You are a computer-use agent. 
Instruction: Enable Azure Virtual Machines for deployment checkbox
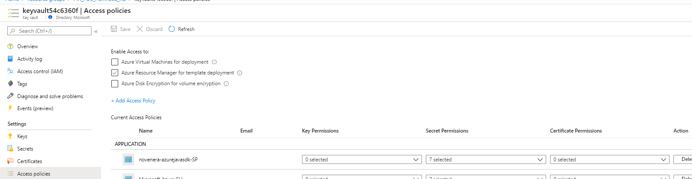pyautogui.click(x=115, y=62)
